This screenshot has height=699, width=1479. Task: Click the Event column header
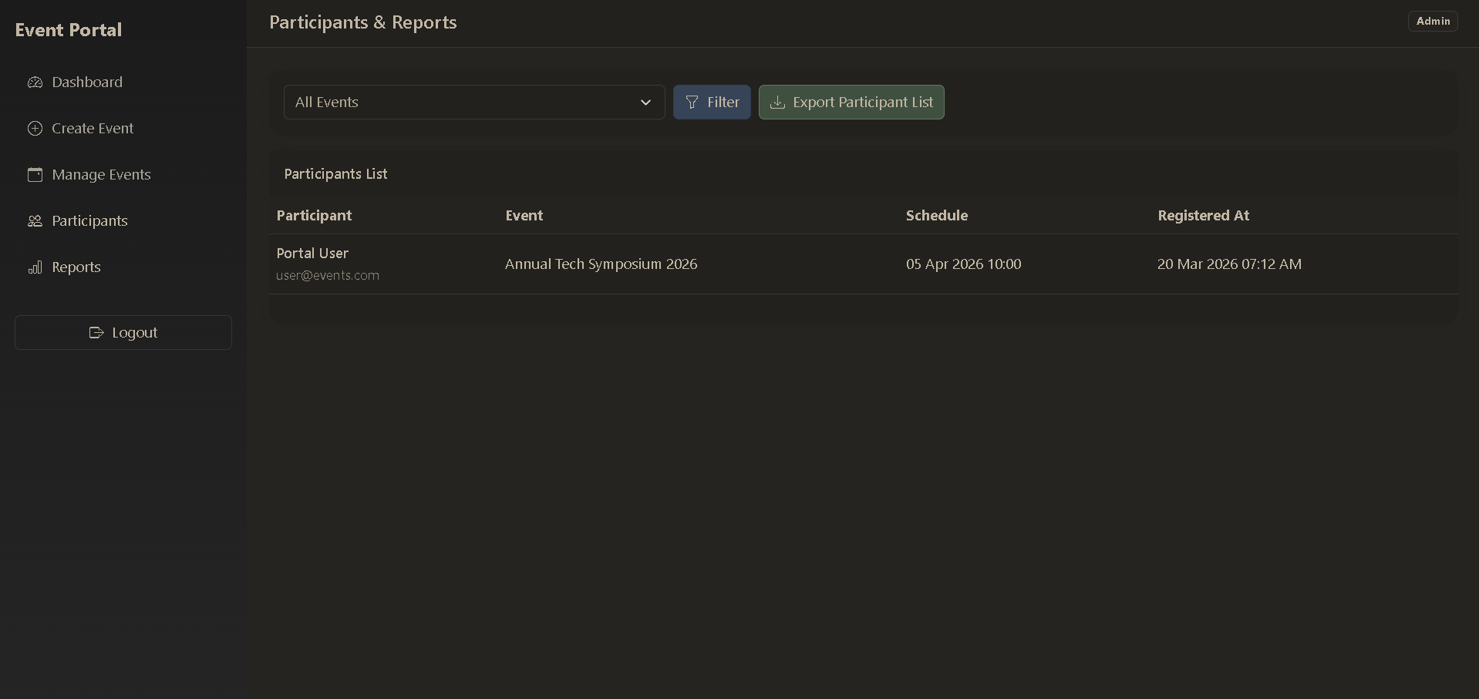[524, 216]
